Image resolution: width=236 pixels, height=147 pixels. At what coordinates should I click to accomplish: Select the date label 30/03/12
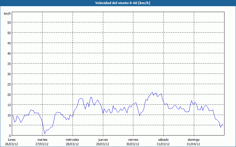[x=133, y=144]
